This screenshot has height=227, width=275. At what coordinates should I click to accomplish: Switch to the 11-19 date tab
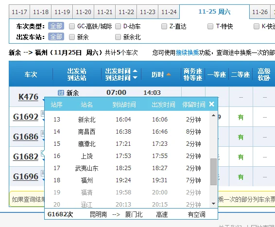pyautogui.click(x=62, y=12)
